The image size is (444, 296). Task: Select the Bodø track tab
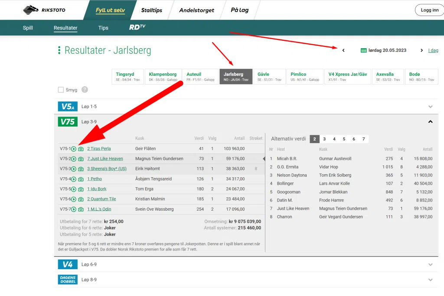pos(421,76)
